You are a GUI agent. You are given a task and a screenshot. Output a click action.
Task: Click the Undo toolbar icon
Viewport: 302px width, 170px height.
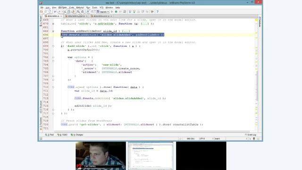55,12
